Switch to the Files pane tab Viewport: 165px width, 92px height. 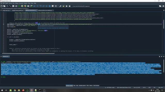pos(75,86)
